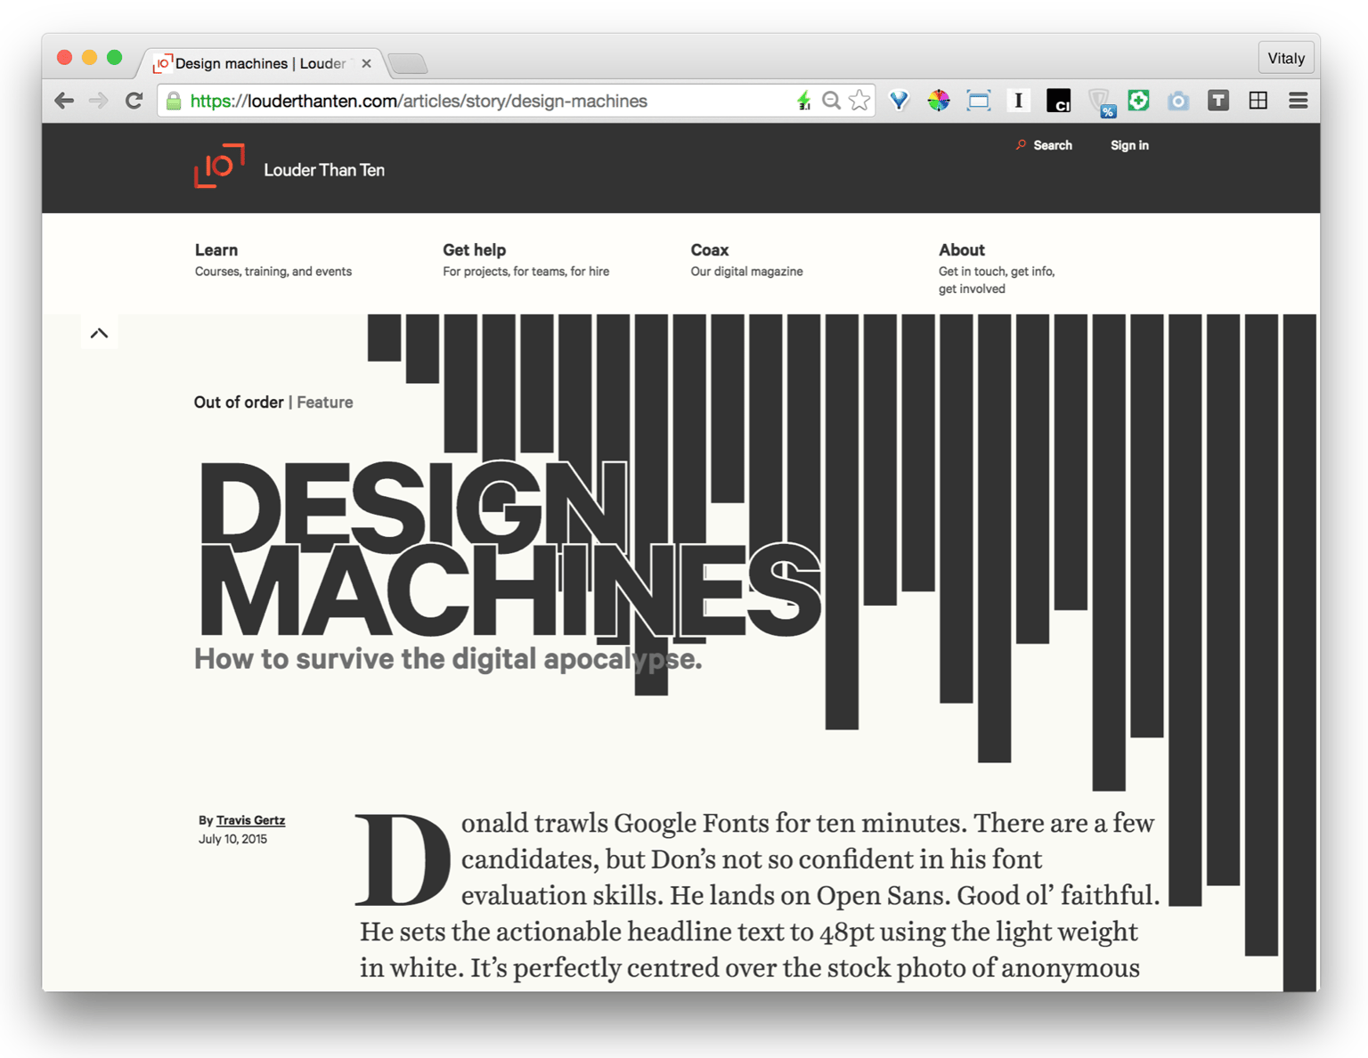This screenshot has width=1368, height=1058.
Task: Click the green plus extension icon
Action: (x=1138, y=100)
